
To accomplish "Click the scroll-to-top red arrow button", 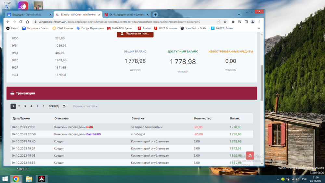I will pyautogui.click(x=250, y=156).
